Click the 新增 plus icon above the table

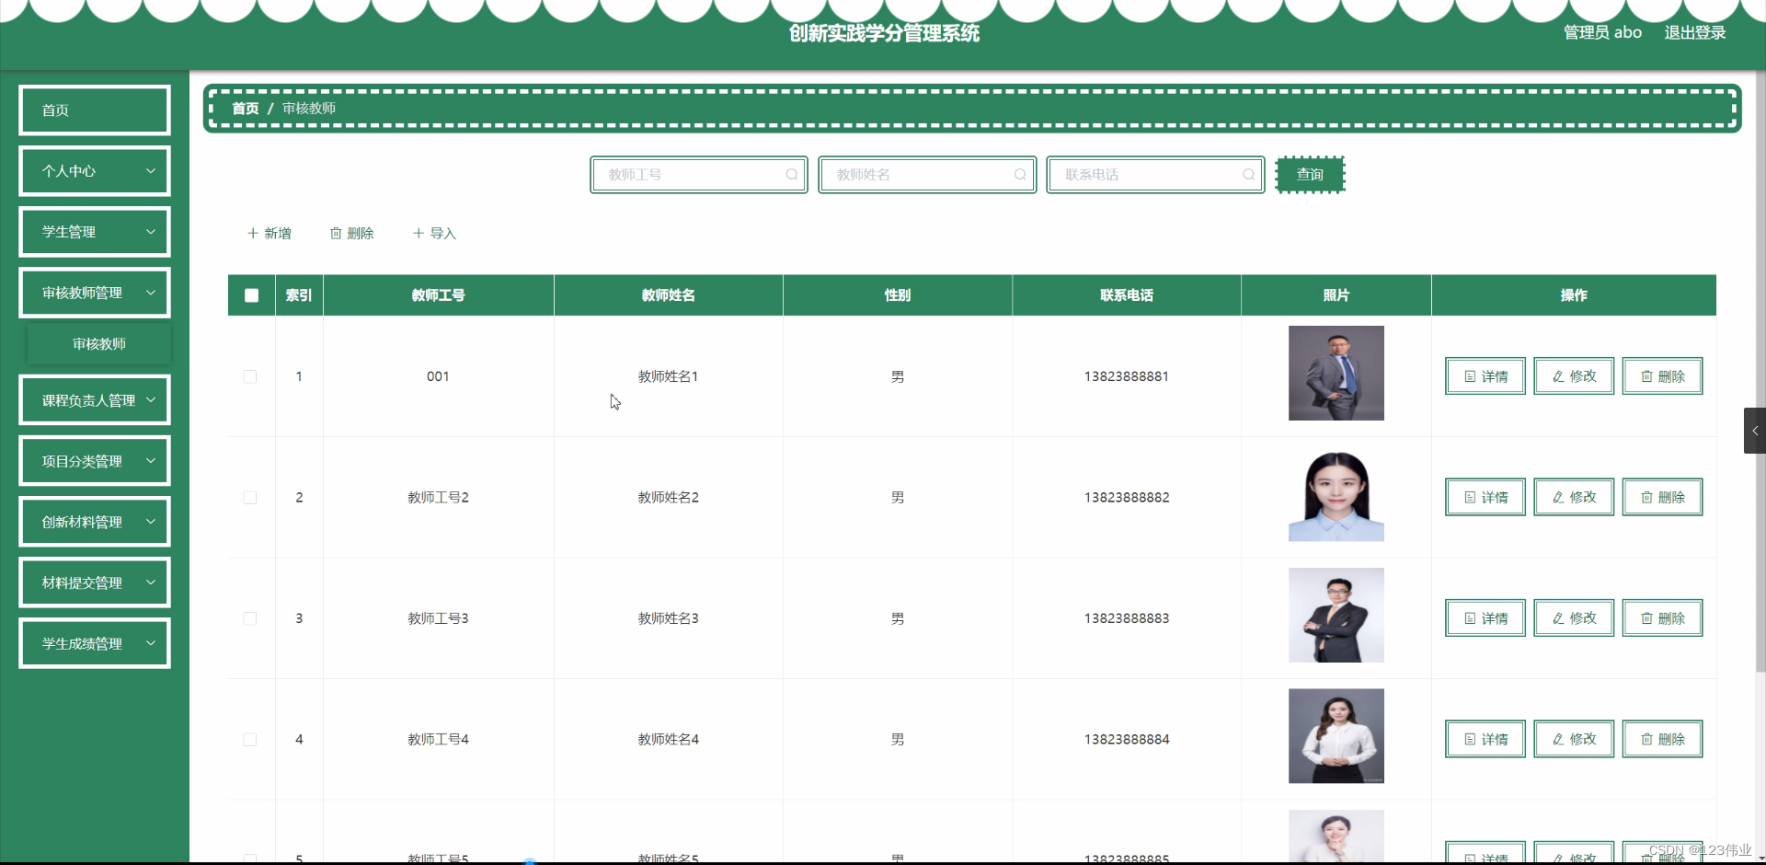(x=253, y=233)
